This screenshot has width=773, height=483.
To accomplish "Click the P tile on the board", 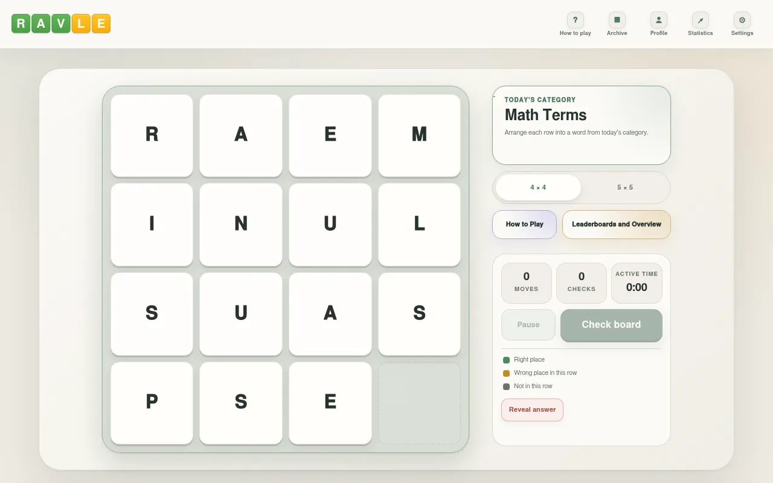I will (x=152, y=403).
